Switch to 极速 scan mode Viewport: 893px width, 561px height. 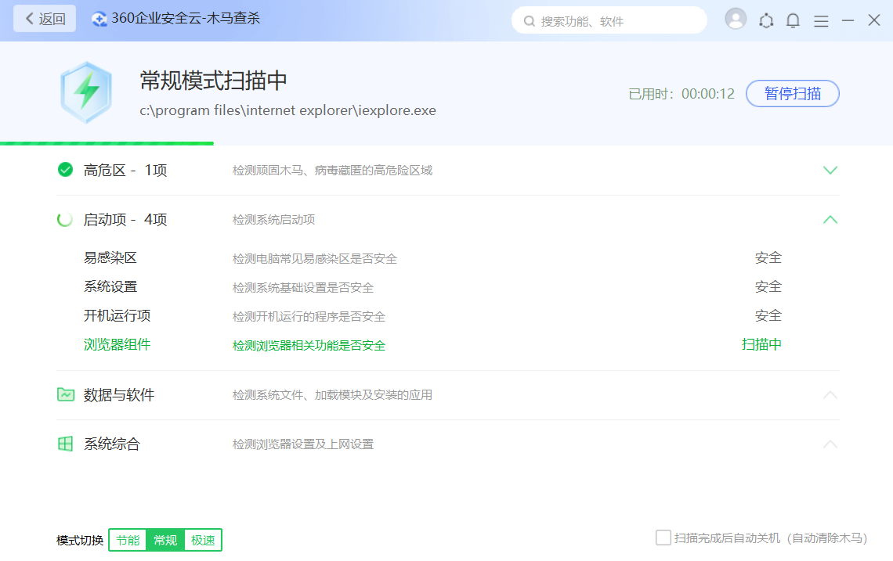click(203, 540)
